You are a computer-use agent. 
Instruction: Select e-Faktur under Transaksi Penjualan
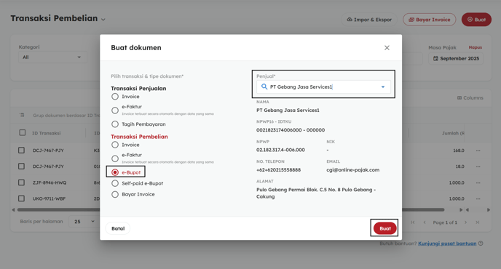[x=115, y=110]
